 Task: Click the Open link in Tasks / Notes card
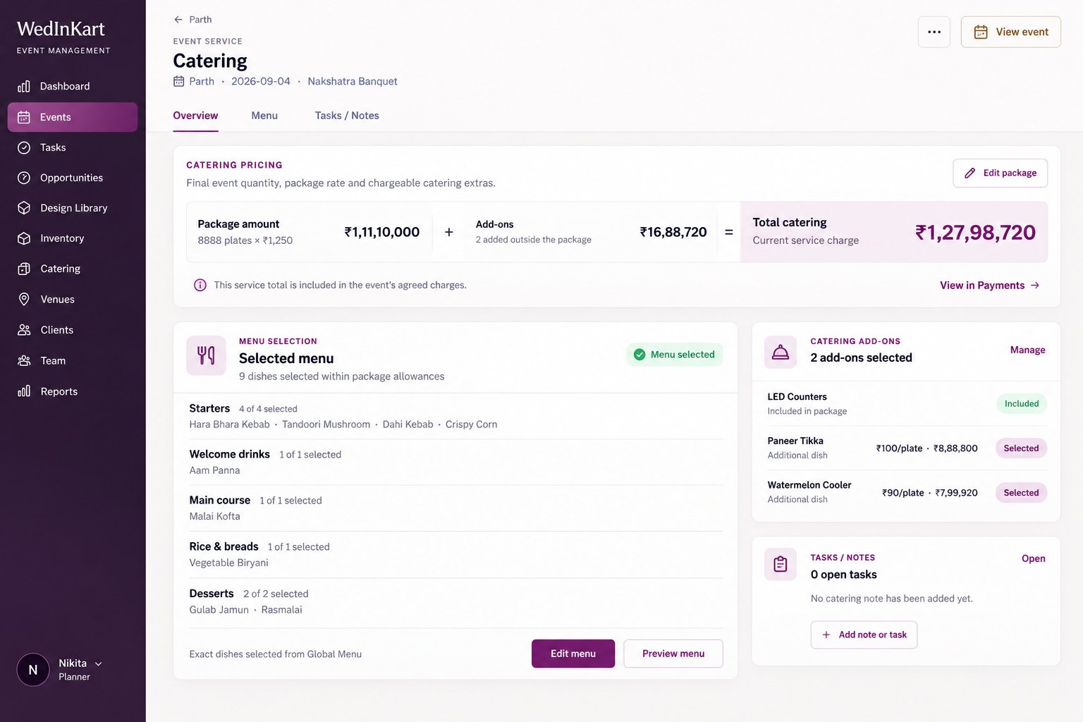click(1034, 558)
